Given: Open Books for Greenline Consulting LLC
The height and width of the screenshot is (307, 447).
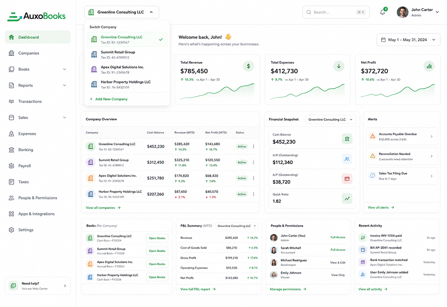Looking at the screenshot, I should coord(157,238).
